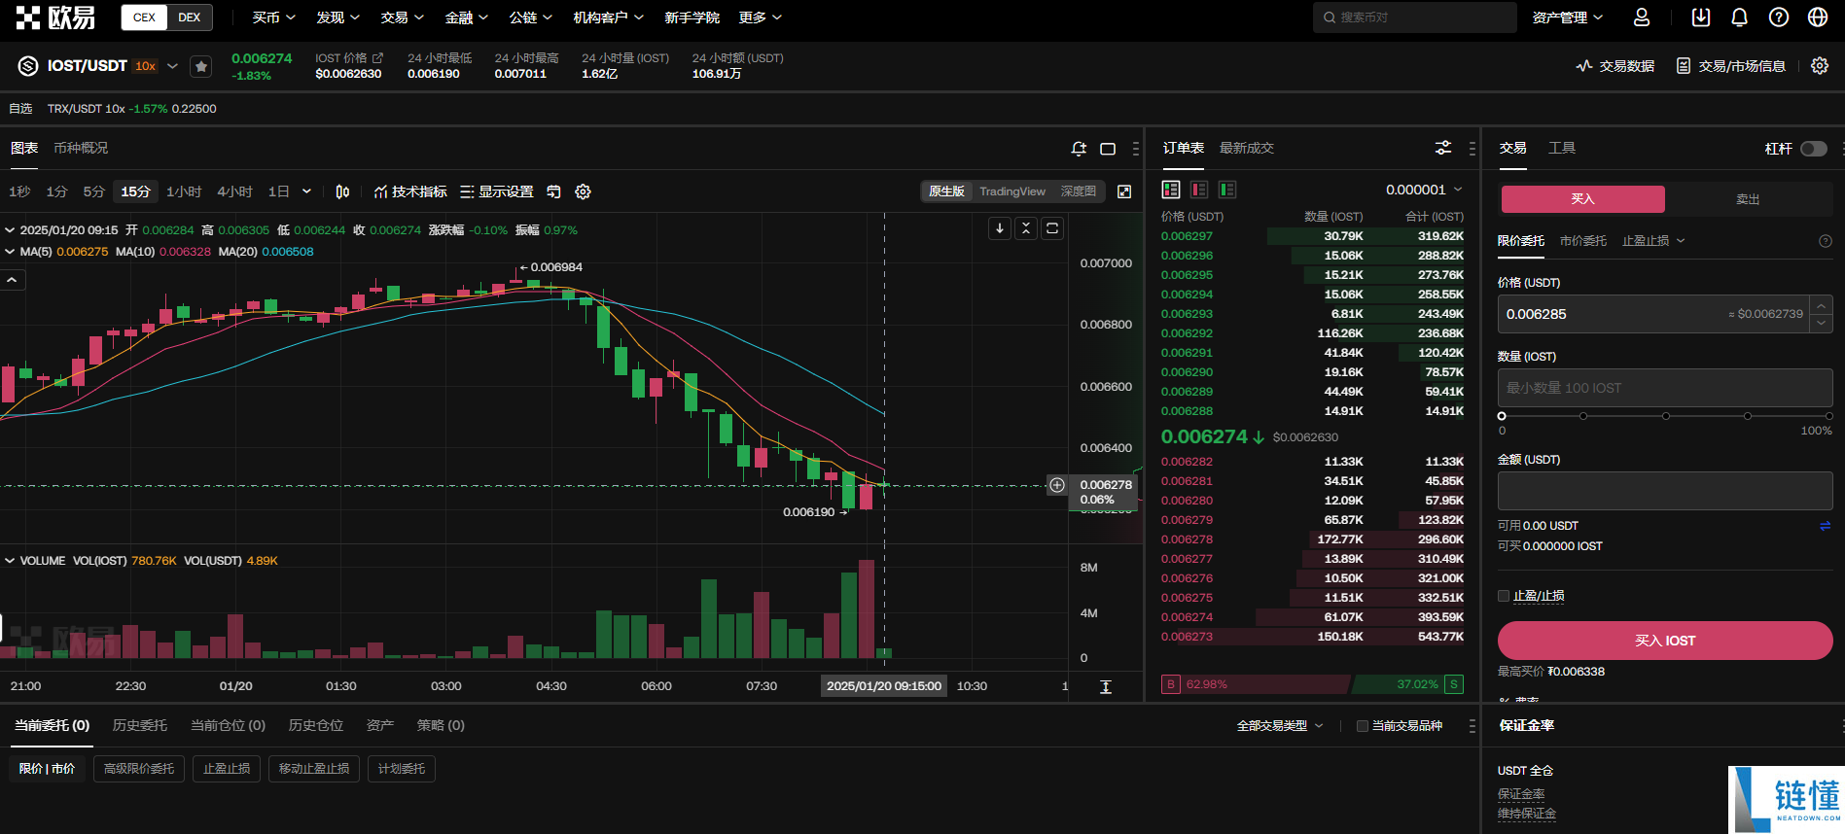Open order book precision 0.000001 dropdown
The height and width of the screenshot is (834, 1845).
pyautogui.click(x=1424, y=190)
